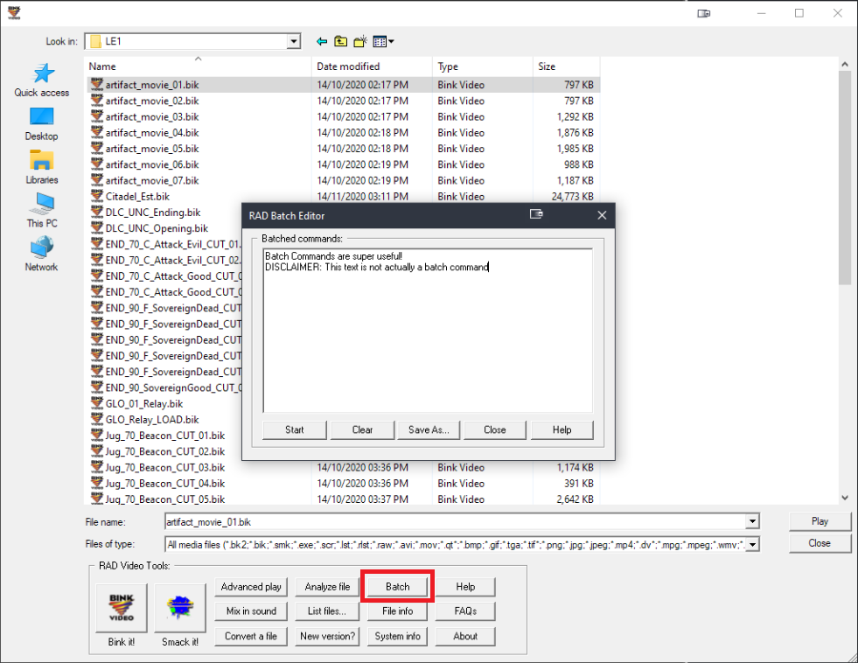
Task: Click in the Batched commands text area
Action: click(x=428, y=331)
